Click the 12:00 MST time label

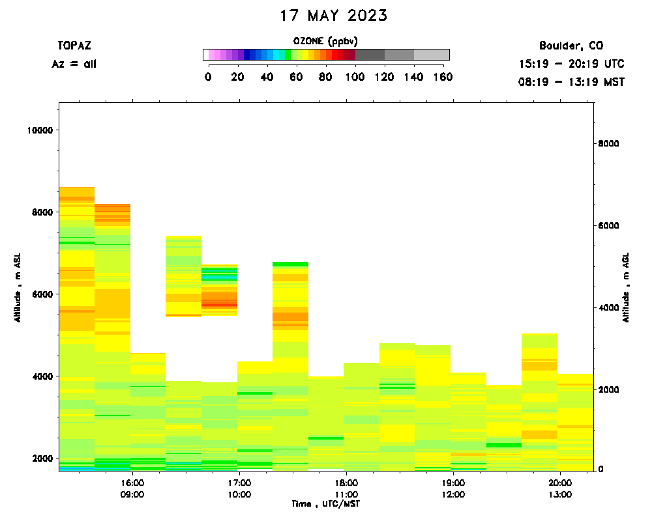[453, 494]
